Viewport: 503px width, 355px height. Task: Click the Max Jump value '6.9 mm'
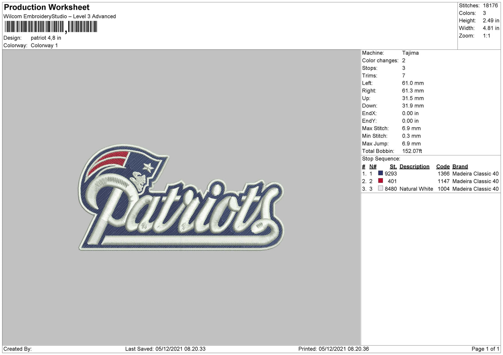411,144
